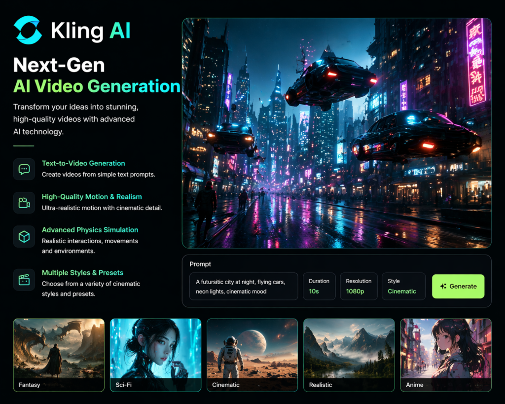Select the chat bubble icon beside Text-to-Video Generation
Viewport: 505px width, 404px height.
[24, 169]
